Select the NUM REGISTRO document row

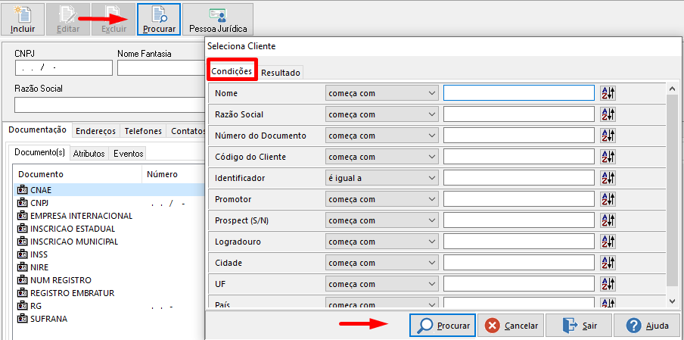(x=109, y=279)
